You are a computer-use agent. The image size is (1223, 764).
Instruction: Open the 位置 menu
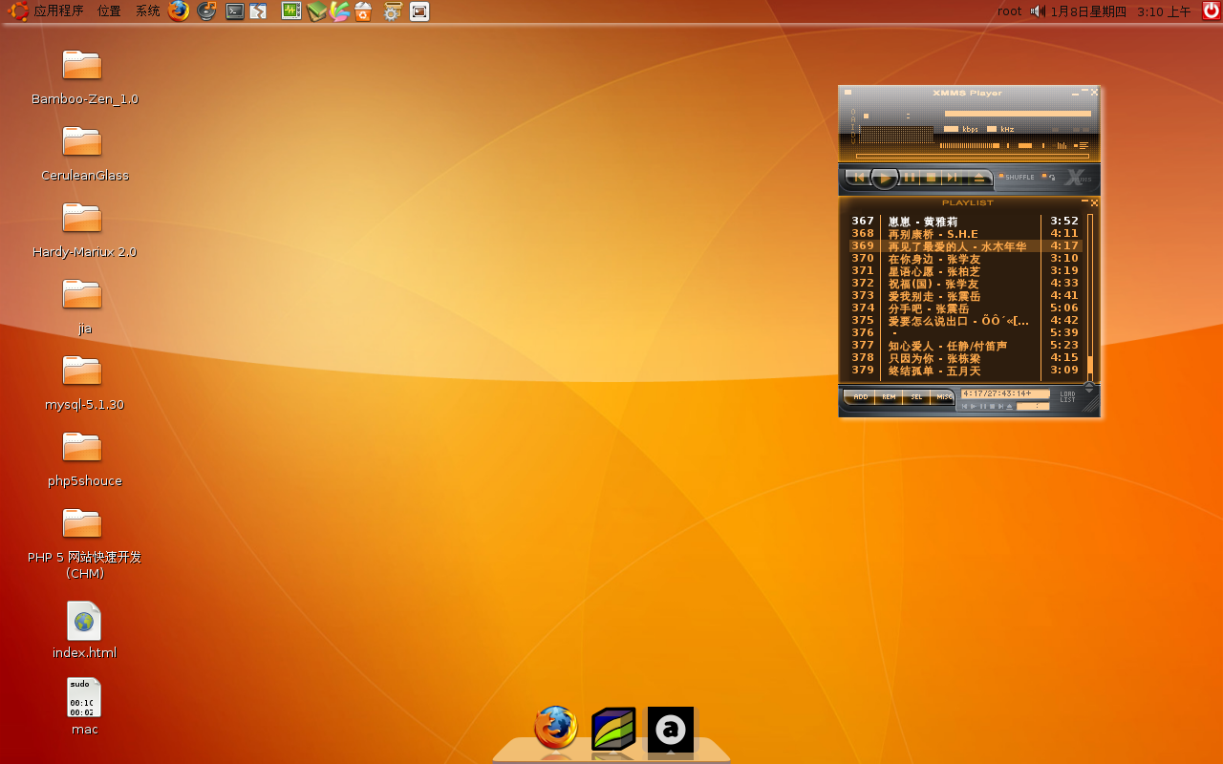click(x=109, y=11)
